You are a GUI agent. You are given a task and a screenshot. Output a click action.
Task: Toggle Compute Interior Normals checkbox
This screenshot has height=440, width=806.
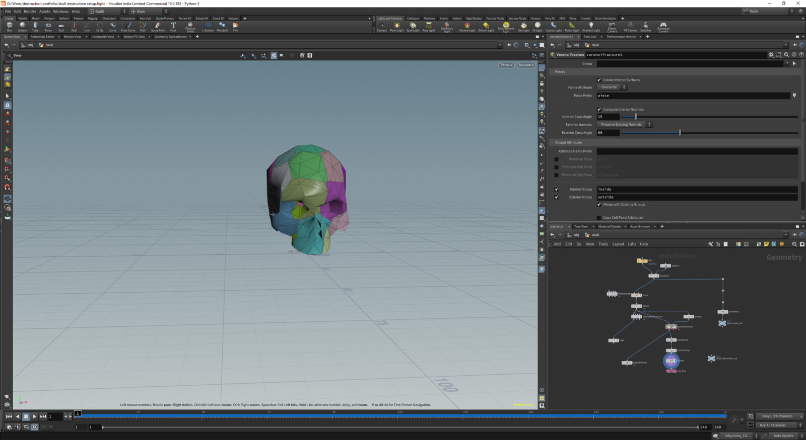point(599,110)
